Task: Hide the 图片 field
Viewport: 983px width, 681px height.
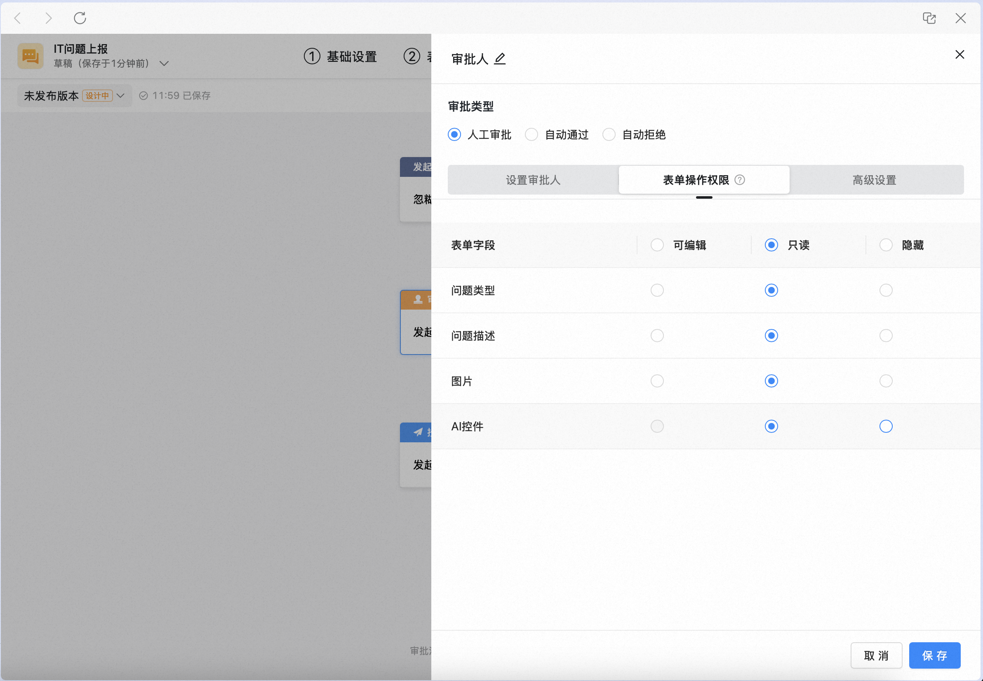Action: (886, 381)
